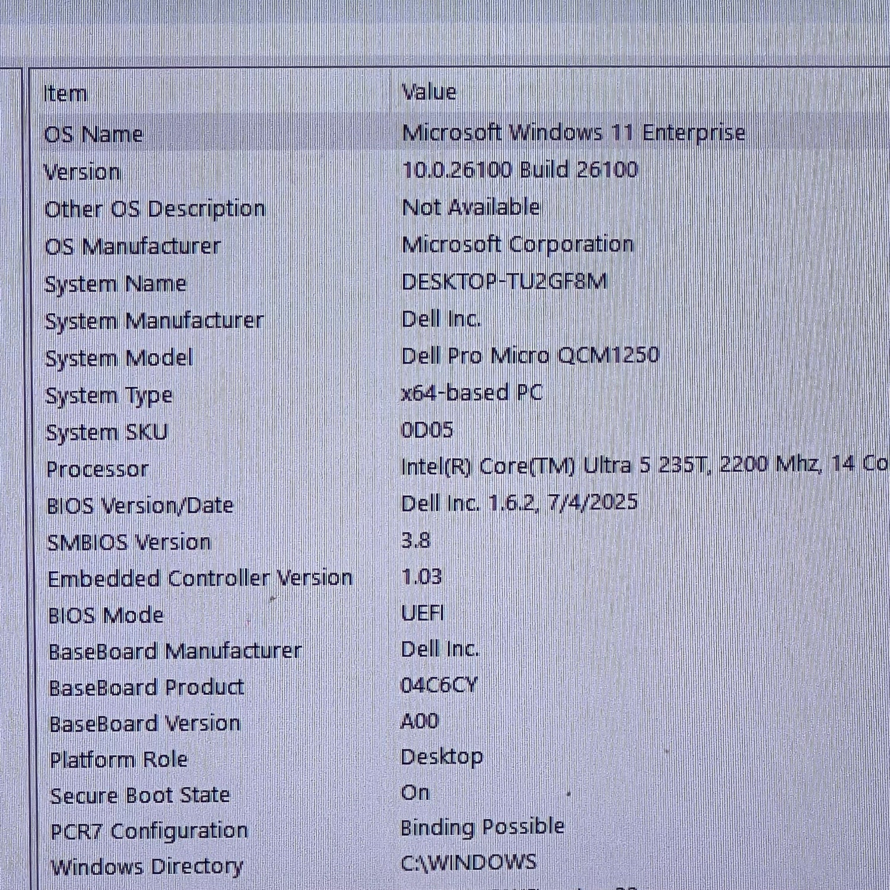
Task: Click the Value column header
Action: 429,92
